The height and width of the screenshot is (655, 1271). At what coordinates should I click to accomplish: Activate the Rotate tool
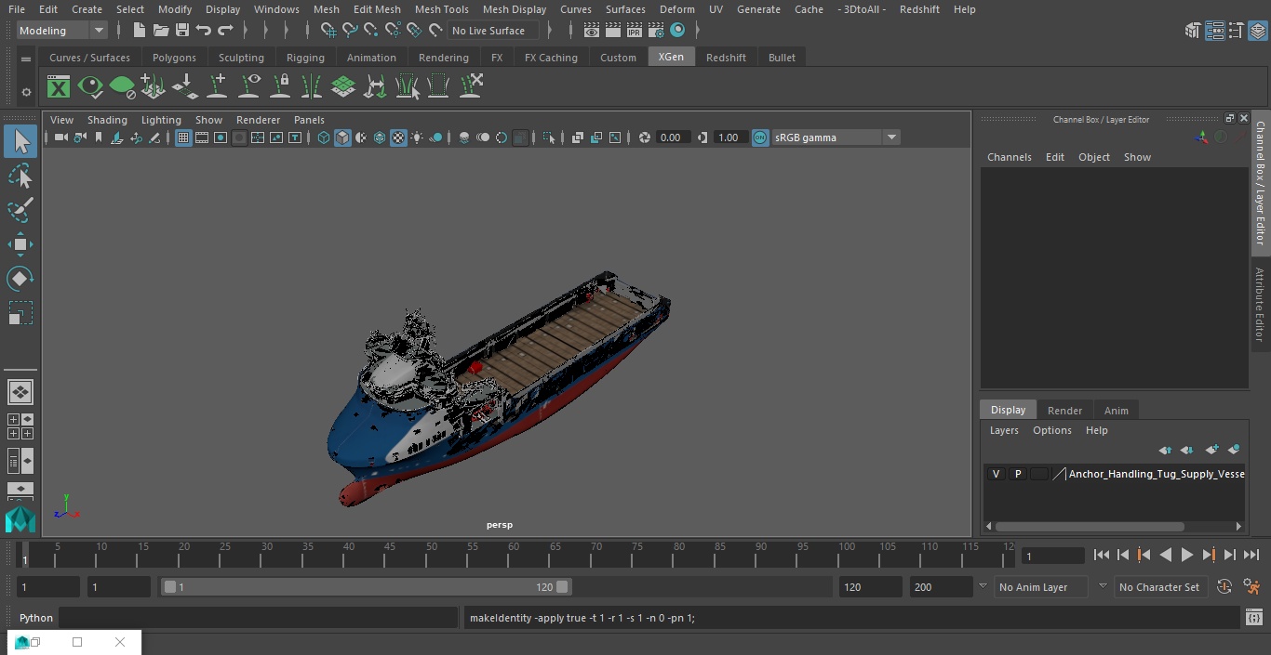(20, 279)
